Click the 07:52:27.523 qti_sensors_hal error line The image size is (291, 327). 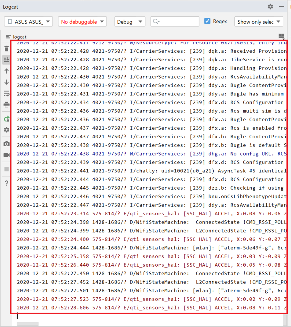click(x=152, y=299)
